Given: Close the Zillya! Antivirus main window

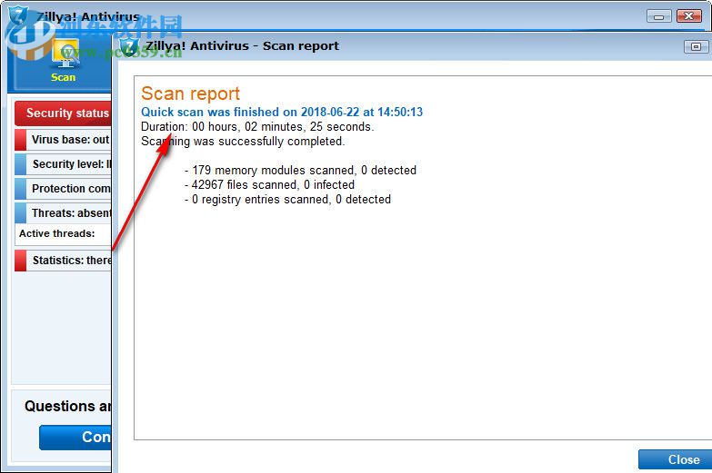Looking at the screenshot, I should tap(689, 16).
